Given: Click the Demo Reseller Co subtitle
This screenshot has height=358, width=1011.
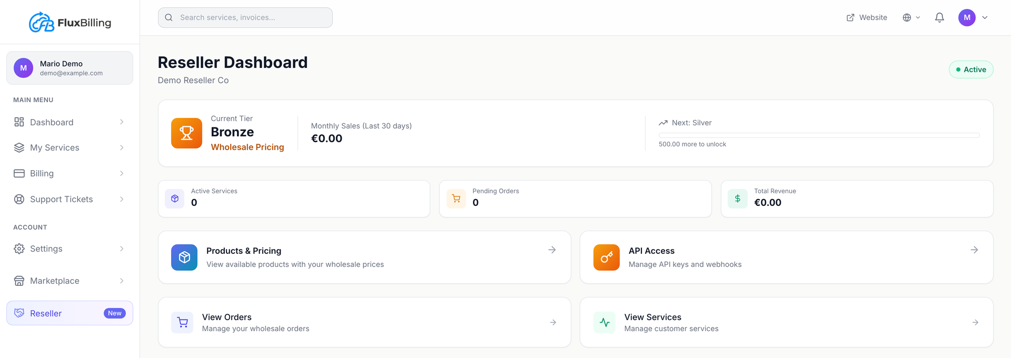Looking at the screenshot, I should point(193,80).
